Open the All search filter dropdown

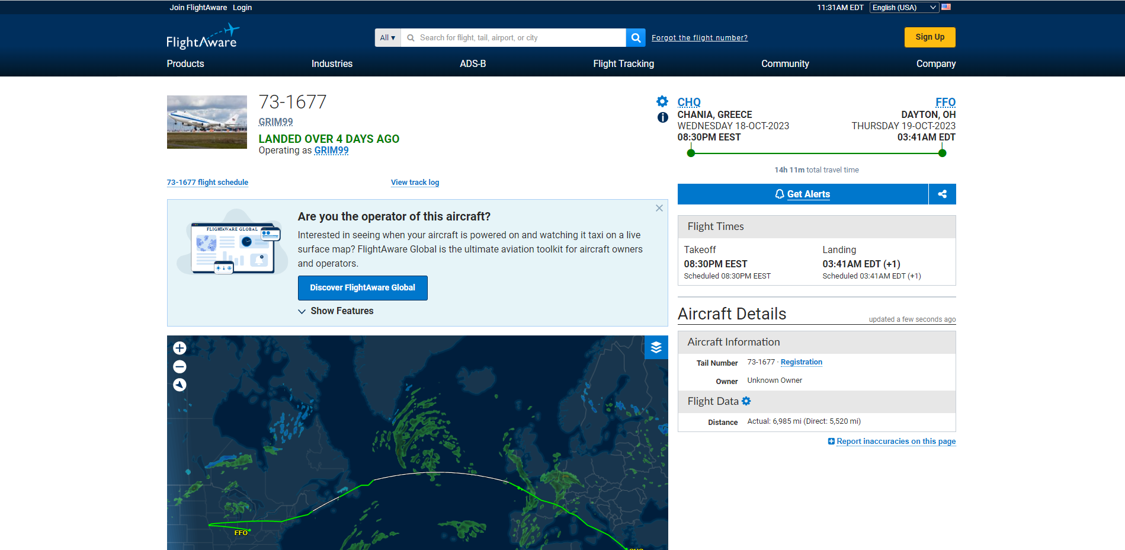click(387, 37)
